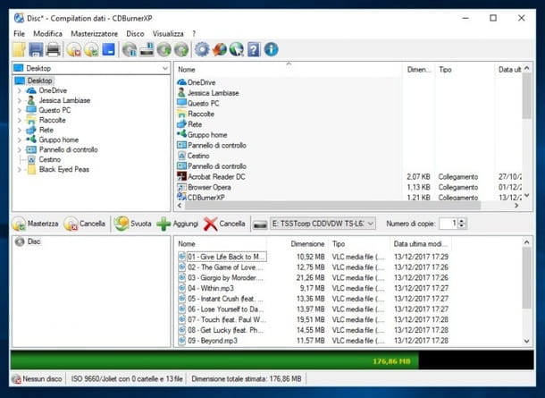The image size is (545, 398).
Task: Click the Numero di copie spinner
Action: pos(462,224)
